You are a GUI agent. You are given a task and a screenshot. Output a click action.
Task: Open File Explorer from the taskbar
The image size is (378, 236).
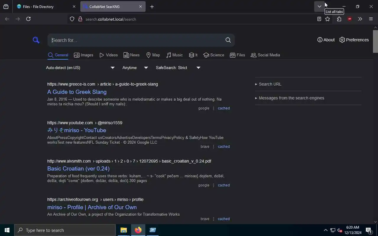point(123,230)
